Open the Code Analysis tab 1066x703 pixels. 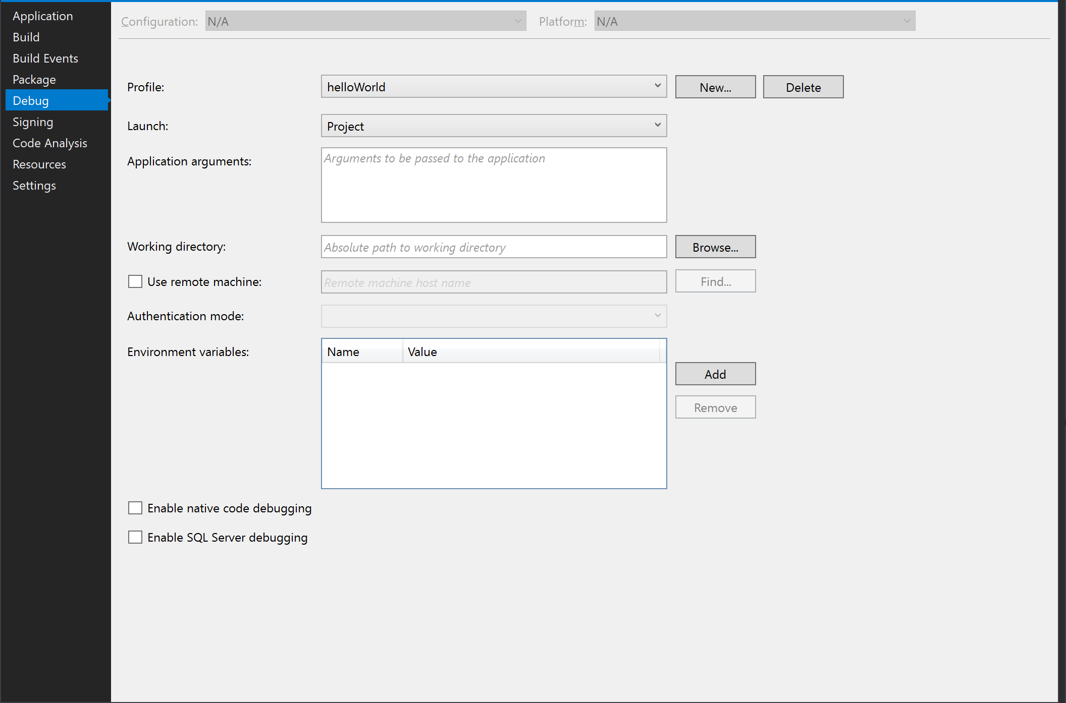coord(50,143)
